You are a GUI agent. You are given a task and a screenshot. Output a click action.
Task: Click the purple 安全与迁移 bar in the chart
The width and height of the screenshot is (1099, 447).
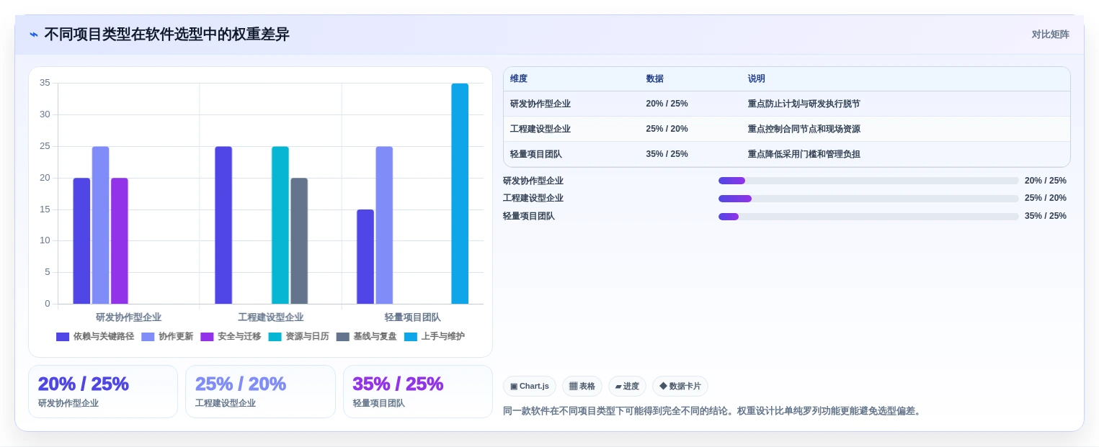120,241
